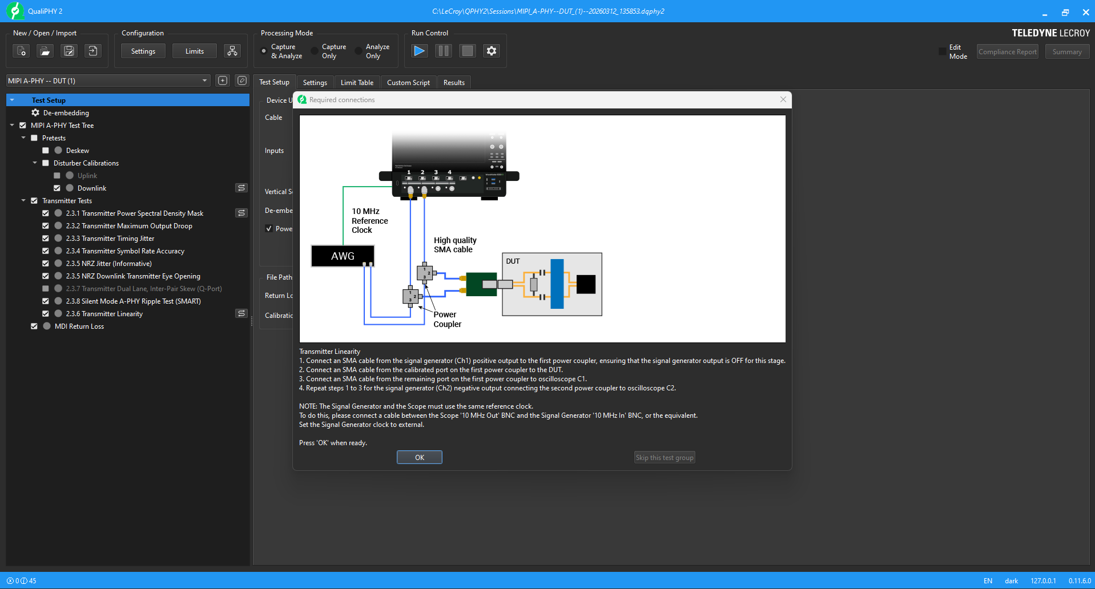The height and width of the screenshot is (589, 1095).
Task: Open a session with the folder icon
Action: pyautogui.click(x=45, y=51)
